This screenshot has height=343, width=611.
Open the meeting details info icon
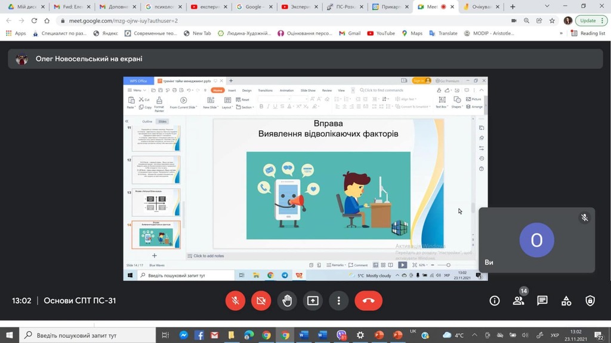point(494,301)
